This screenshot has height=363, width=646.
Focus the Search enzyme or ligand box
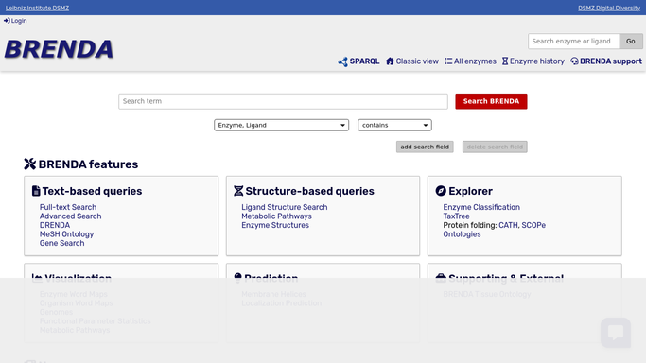[573, 42]
